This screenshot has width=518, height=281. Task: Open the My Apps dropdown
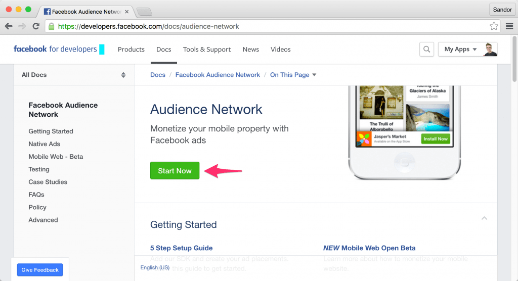(460, 49)
